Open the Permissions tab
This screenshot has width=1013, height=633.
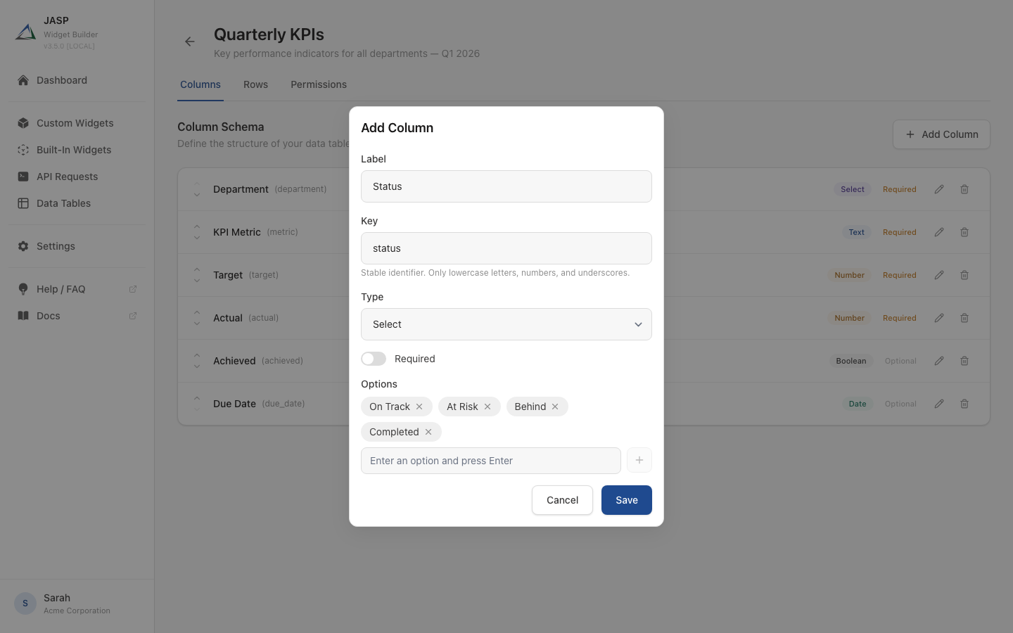[319, 84]
